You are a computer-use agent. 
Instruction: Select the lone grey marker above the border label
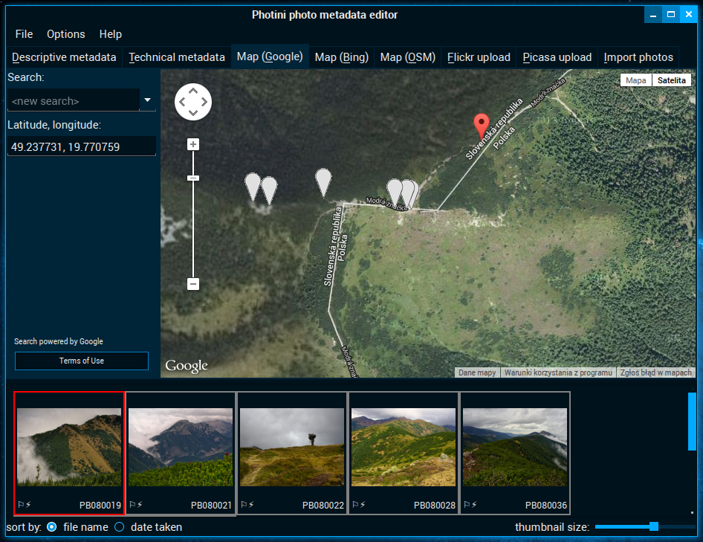pos(323,182)
